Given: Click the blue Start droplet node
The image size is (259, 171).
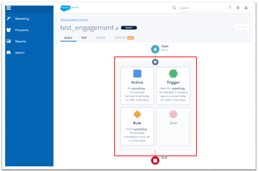Looking at the screenshot, I should coord(155,49).
